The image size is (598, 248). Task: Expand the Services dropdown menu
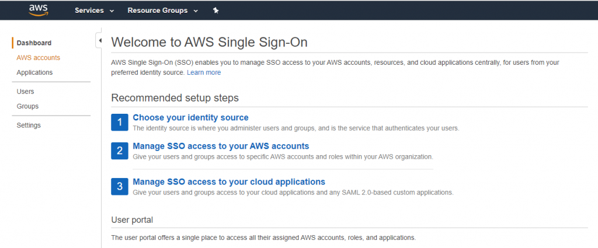[x=94, y=11]
